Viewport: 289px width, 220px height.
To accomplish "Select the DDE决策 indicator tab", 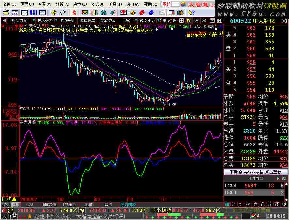I will pyautogui.click(x=50, y=205).
